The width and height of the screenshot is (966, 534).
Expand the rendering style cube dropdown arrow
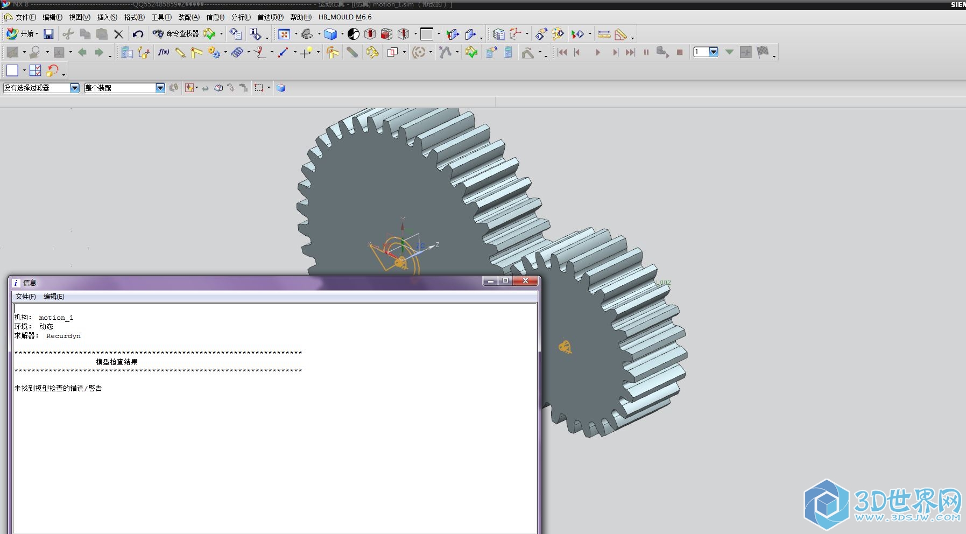pyautogui.click(x=342, y=34)
